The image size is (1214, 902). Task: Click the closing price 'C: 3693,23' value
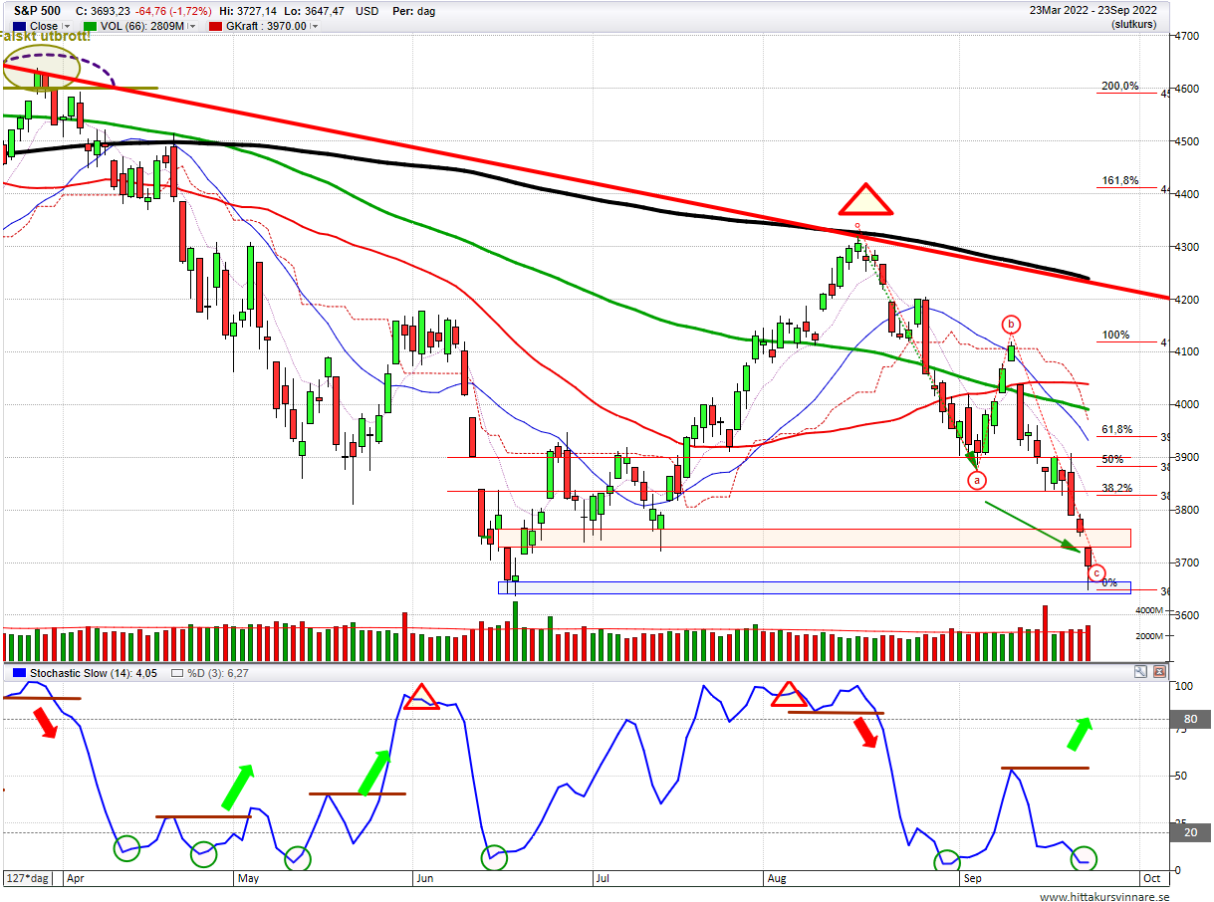pyautogui.click(x=104, y=10)
